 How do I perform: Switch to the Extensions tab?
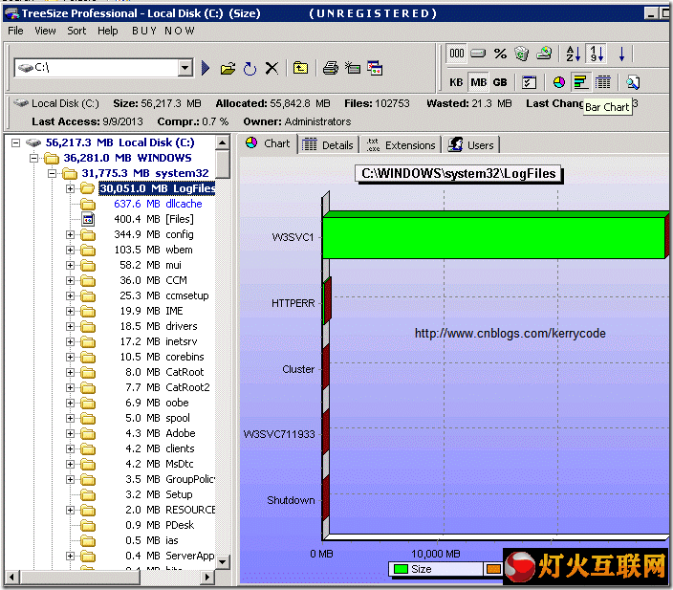(x=401, y=145)
